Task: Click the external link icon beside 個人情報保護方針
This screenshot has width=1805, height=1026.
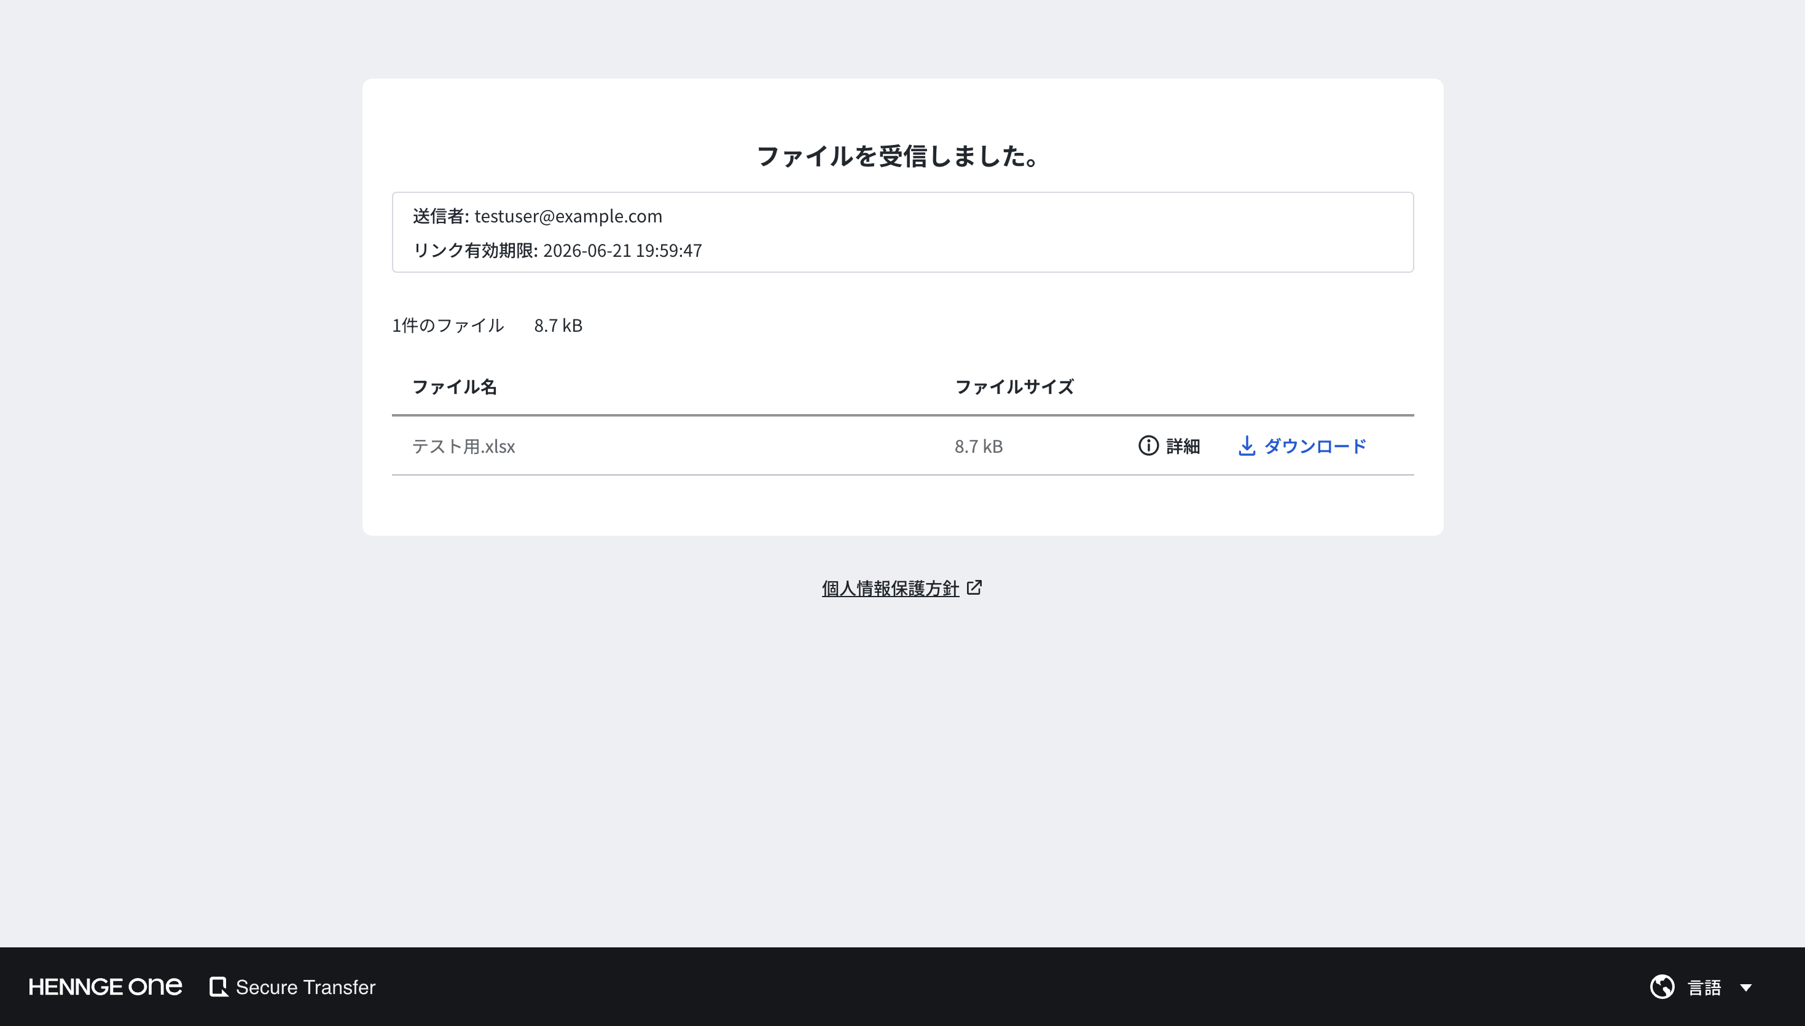Action: (x=974, y=588)
